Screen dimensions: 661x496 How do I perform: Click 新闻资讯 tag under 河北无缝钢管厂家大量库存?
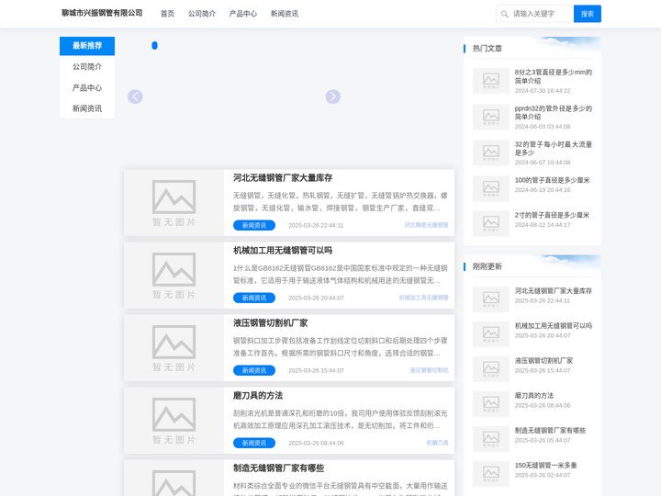coord(254,225)
